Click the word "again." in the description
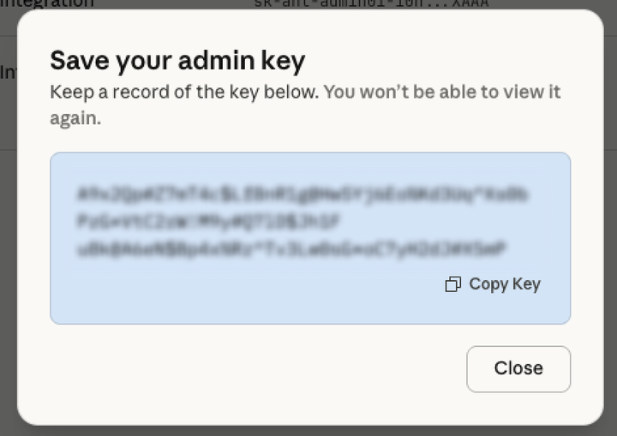The height and width of the screenshot is (436, 617). pos(75,119)
